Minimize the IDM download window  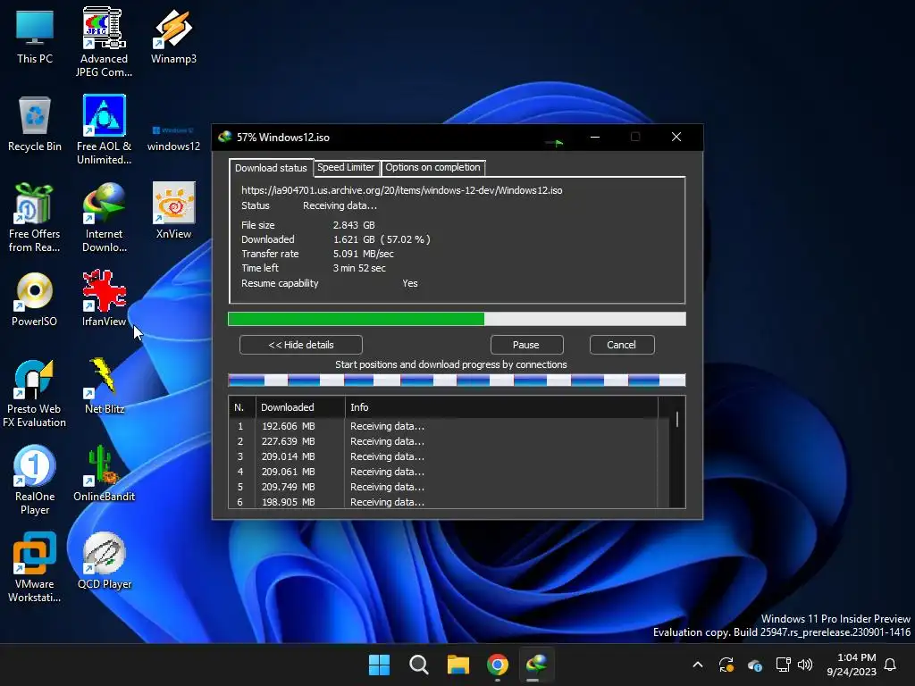595,137
